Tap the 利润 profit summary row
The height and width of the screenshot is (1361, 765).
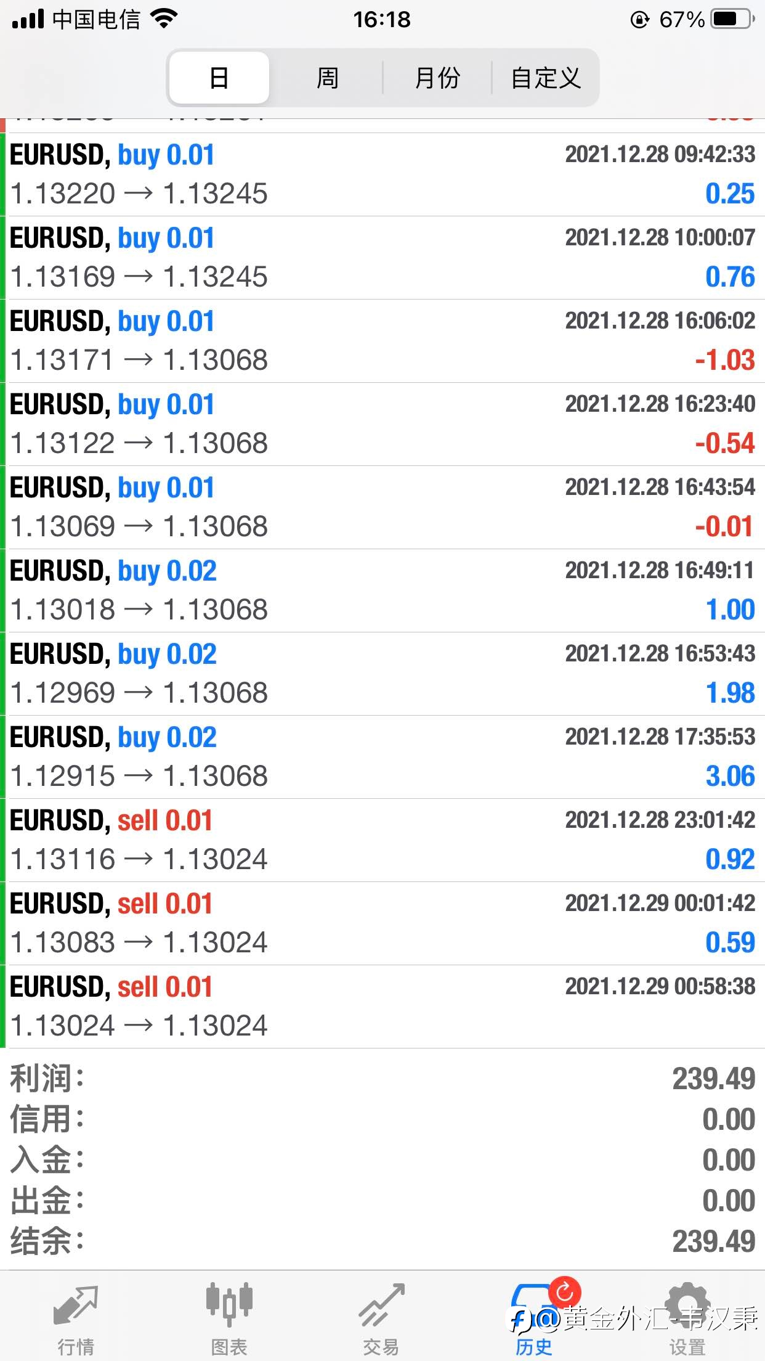(382, 1079)
